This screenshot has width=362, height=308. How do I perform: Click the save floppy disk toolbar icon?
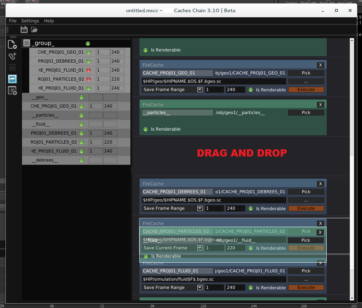tap(24, 30)
